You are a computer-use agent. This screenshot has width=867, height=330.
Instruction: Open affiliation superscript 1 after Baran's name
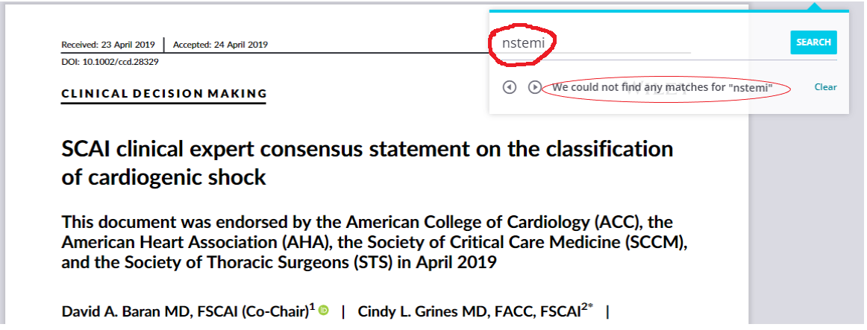pos(312,307)
